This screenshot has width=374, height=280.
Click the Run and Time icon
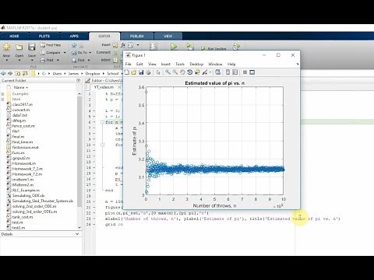[236, 47]
